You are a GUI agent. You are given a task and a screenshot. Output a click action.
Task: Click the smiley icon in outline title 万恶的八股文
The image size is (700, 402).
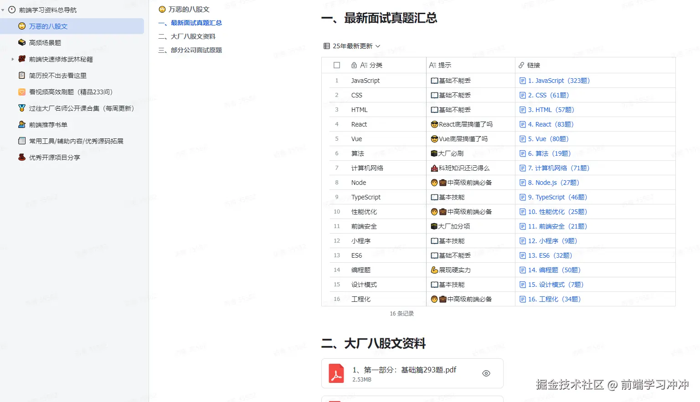point(162,9)
